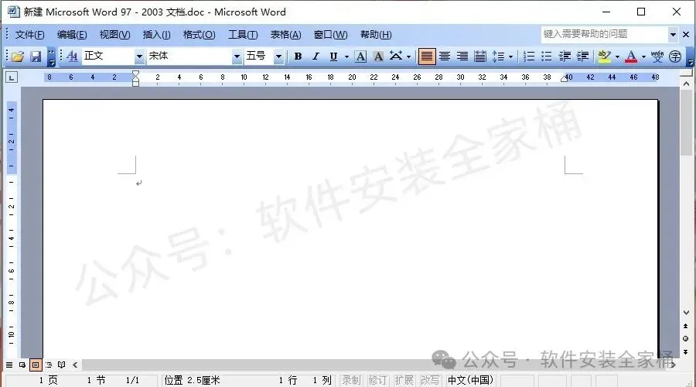The height and width of the screenshot is (387, 696).
Task: Click vertical scrollbar down arrow
Action: click(686, 313)
